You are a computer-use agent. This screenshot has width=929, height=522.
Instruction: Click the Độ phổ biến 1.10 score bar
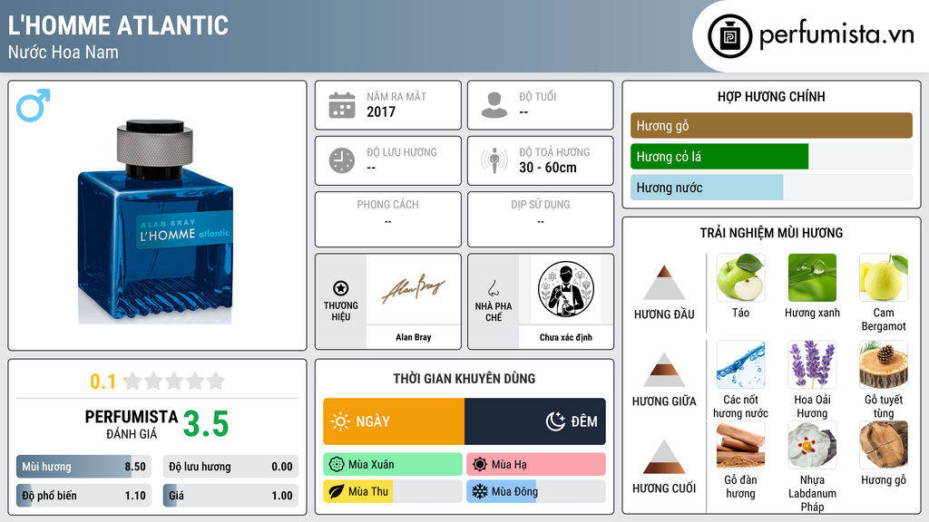point(83,496)
